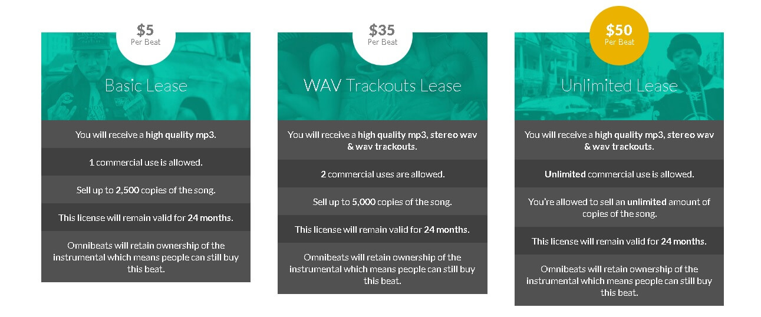Click Unlimited Lease Omnibeats ownership text
Image resolution: width=761 pixels, height=317 pixels.
pyautogui.click(x=619, y=280)
